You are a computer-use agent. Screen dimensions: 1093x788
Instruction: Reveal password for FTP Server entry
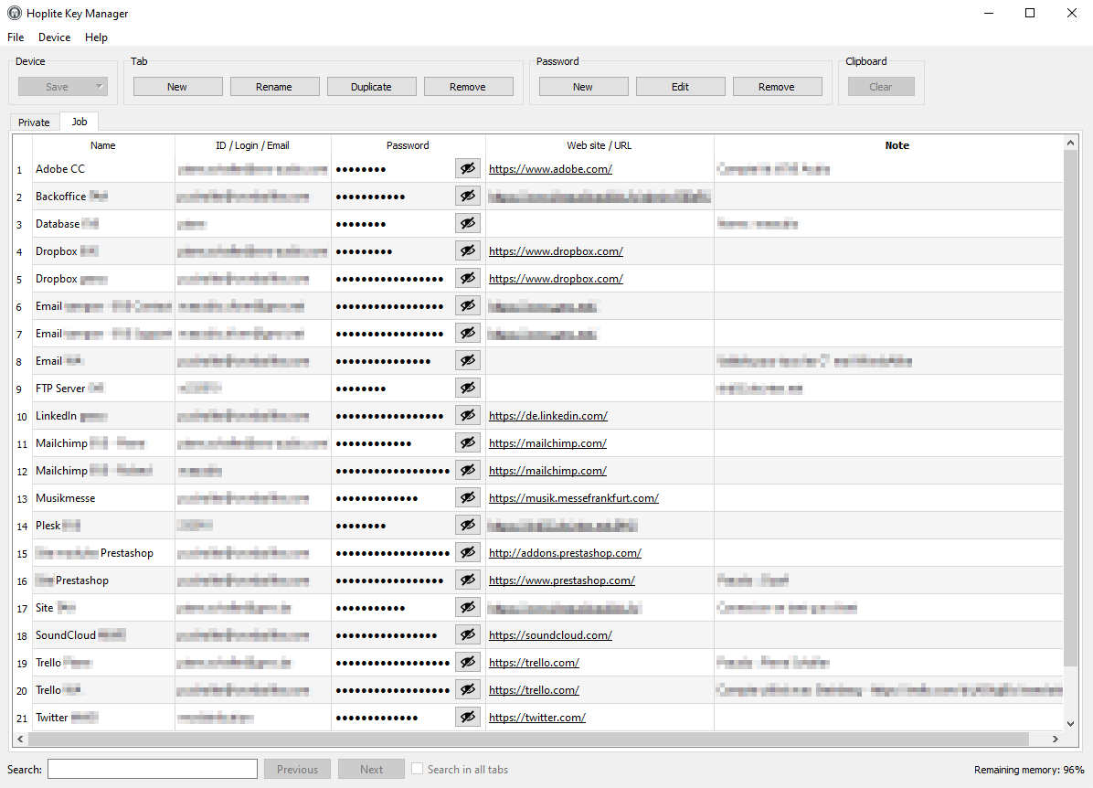pyautogui.click(x=468, y=388)
